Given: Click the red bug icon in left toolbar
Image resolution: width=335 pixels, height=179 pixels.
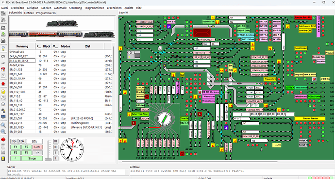Looking at the screenshot, I should tap(3, 140).
